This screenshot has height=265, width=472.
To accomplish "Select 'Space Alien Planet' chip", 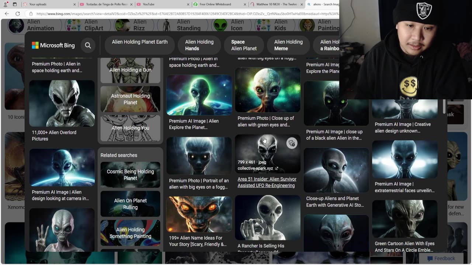I will click(x=244, y=45).
